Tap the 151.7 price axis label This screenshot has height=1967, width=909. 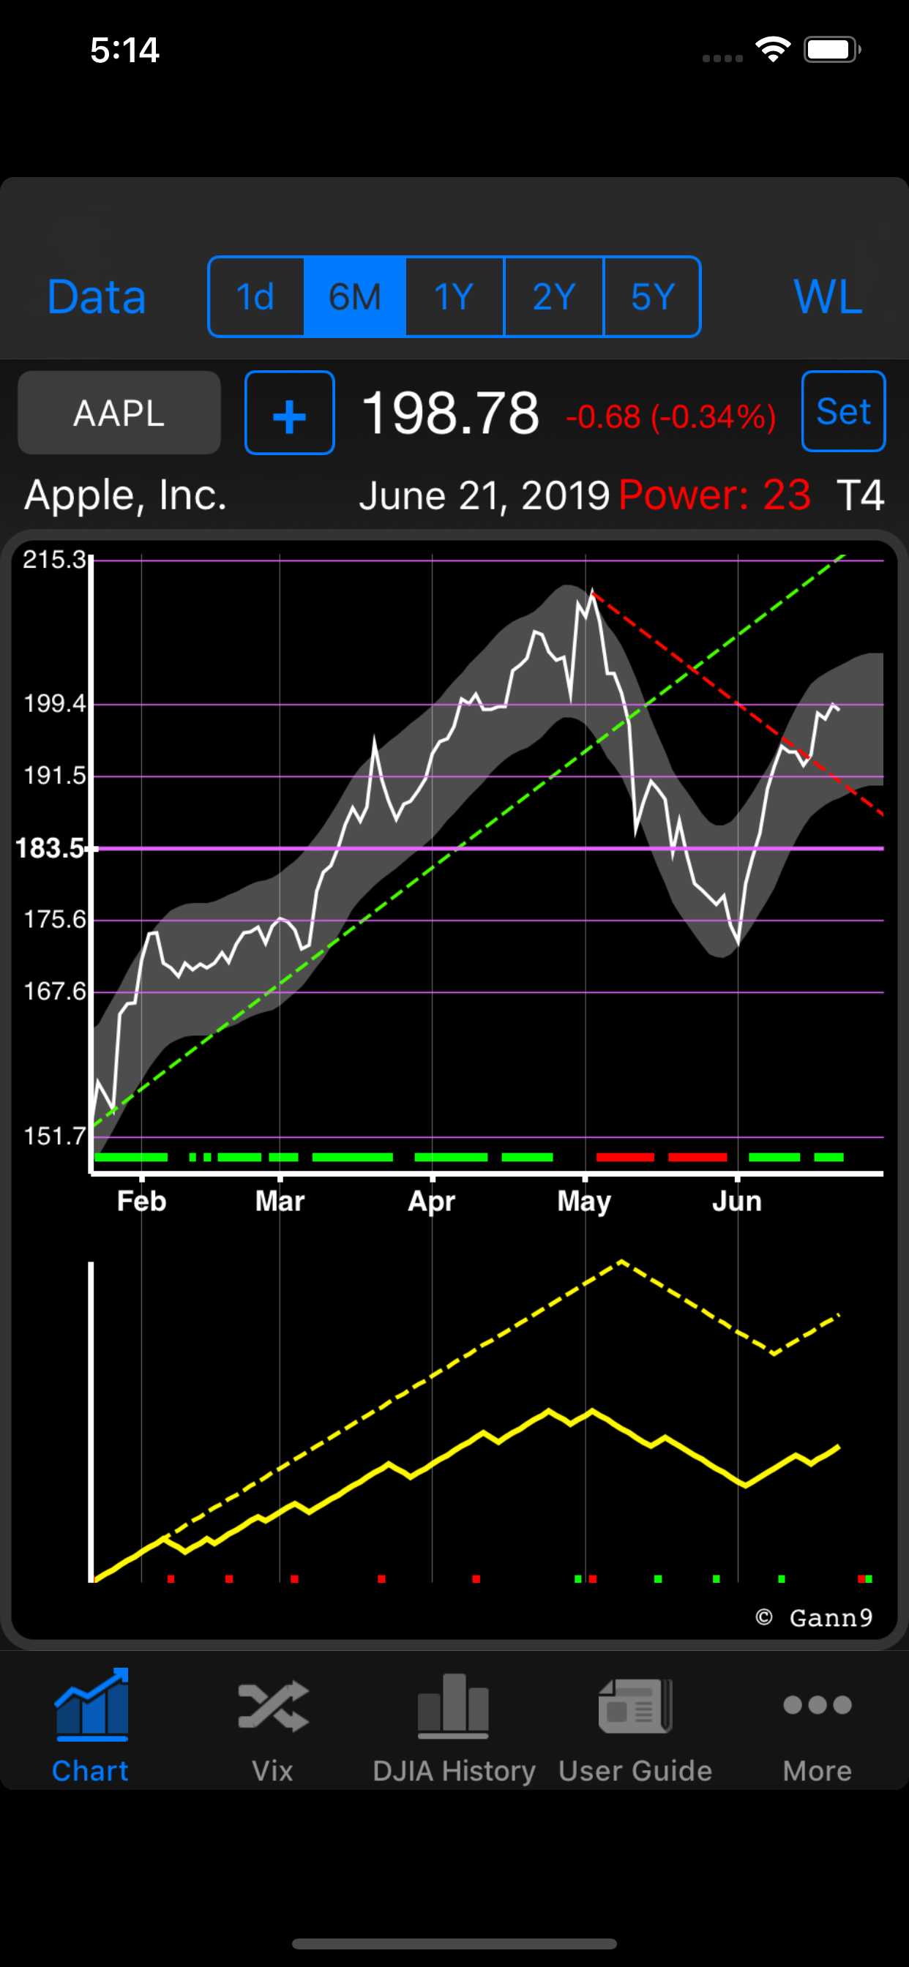54,1136
